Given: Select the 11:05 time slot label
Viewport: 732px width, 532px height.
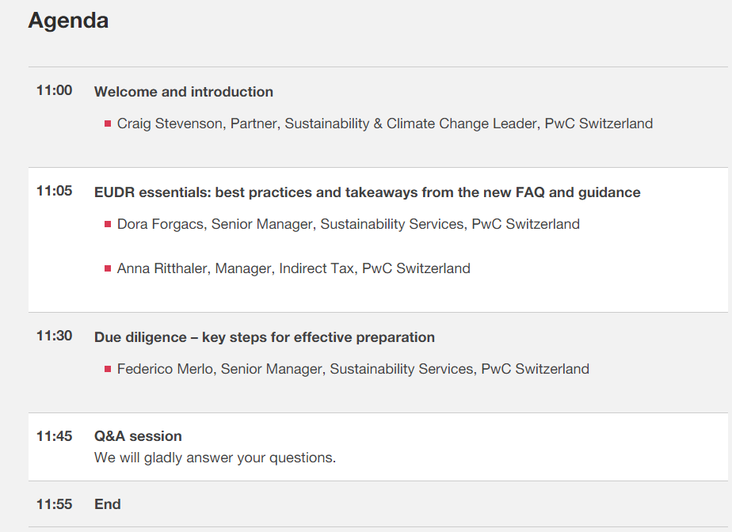Looking at the screenshot, I should [54, 191].
